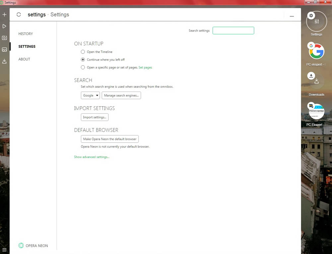
Task: Open the Downloads tab bubble
Action: (x=316, y=81)
